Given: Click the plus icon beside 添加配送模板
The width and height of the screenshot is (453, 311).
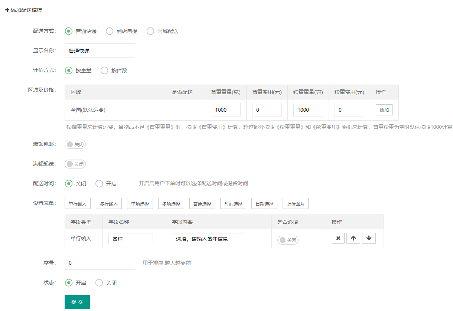Looking at the screenshot, I should click(7, 10).
